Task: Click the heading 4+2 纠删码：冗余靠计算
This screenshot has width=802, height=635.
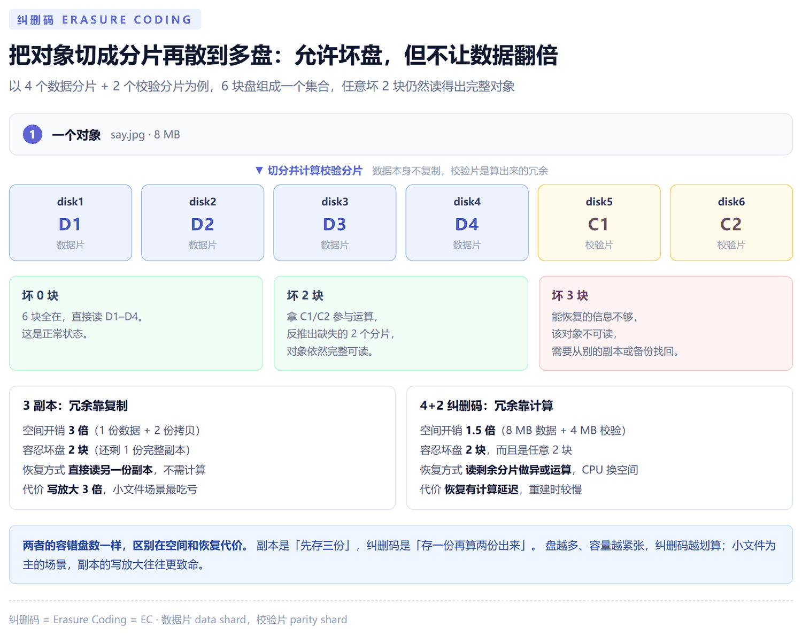Action: click(487, 406)
